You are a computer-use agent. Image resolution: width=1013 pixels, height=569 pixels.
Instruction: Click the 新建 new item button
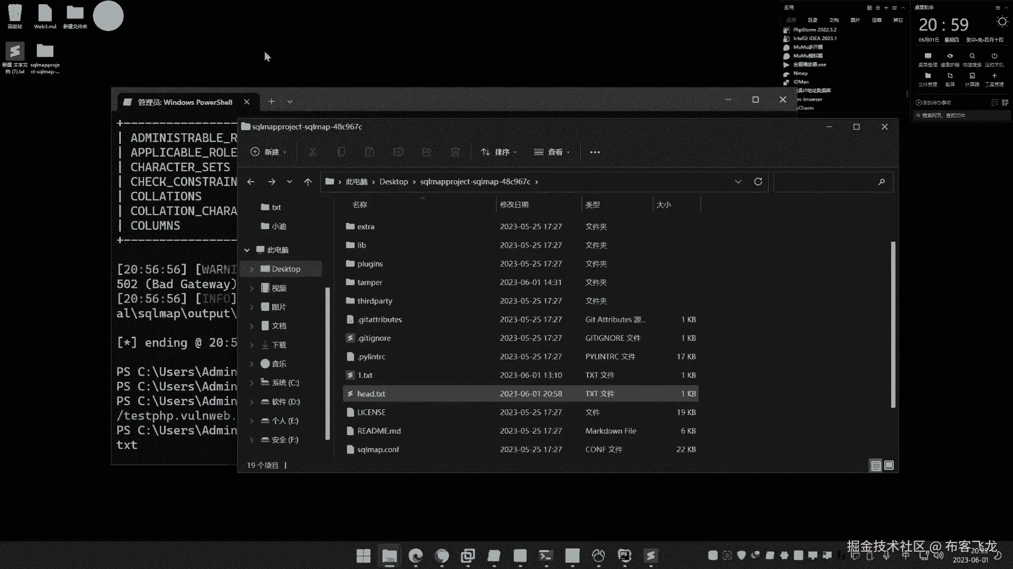pyautogui.click(x=268, y=152)
